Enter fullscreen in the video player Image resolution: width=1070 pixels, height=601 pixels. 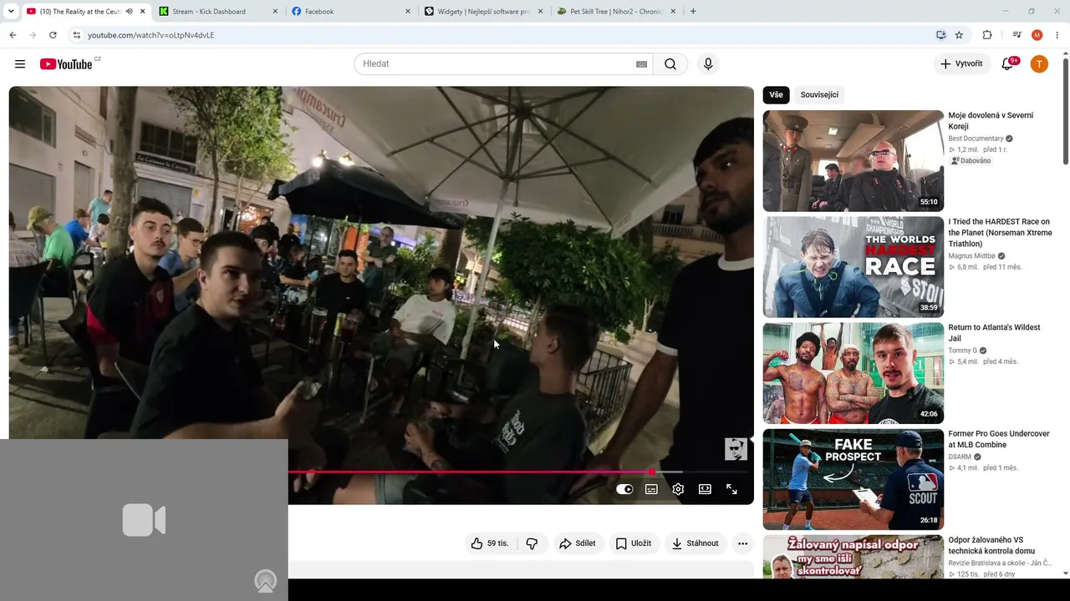(731, 489)
